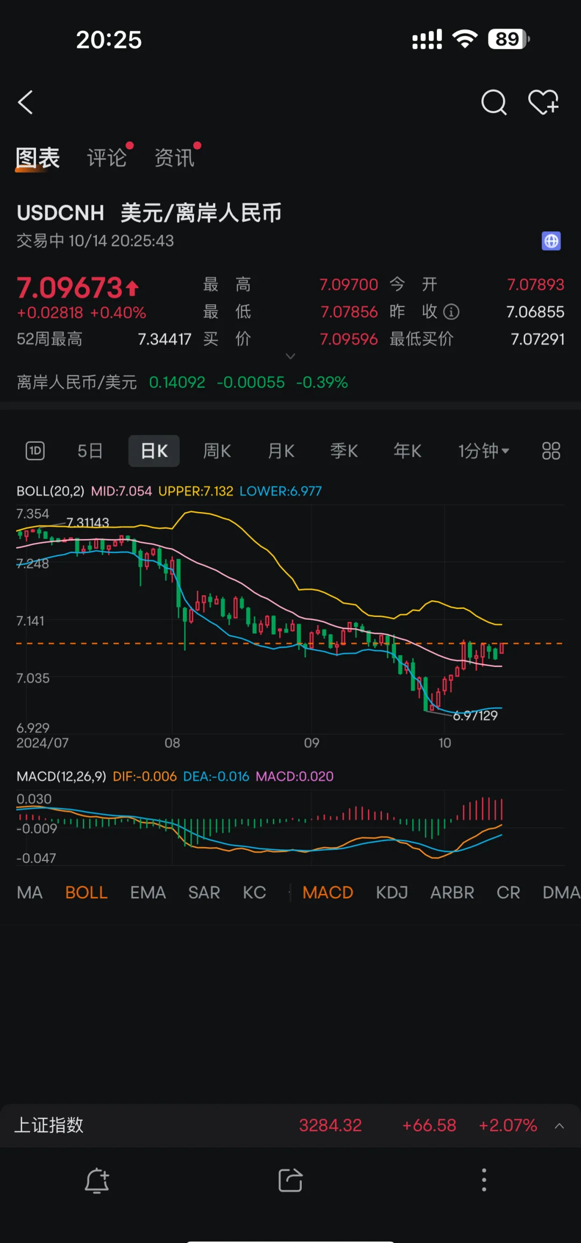The image size is (581, 1243).
Task: Expand the 上证指数 ticker bar chevron
Action: [x=559, y=1126]
